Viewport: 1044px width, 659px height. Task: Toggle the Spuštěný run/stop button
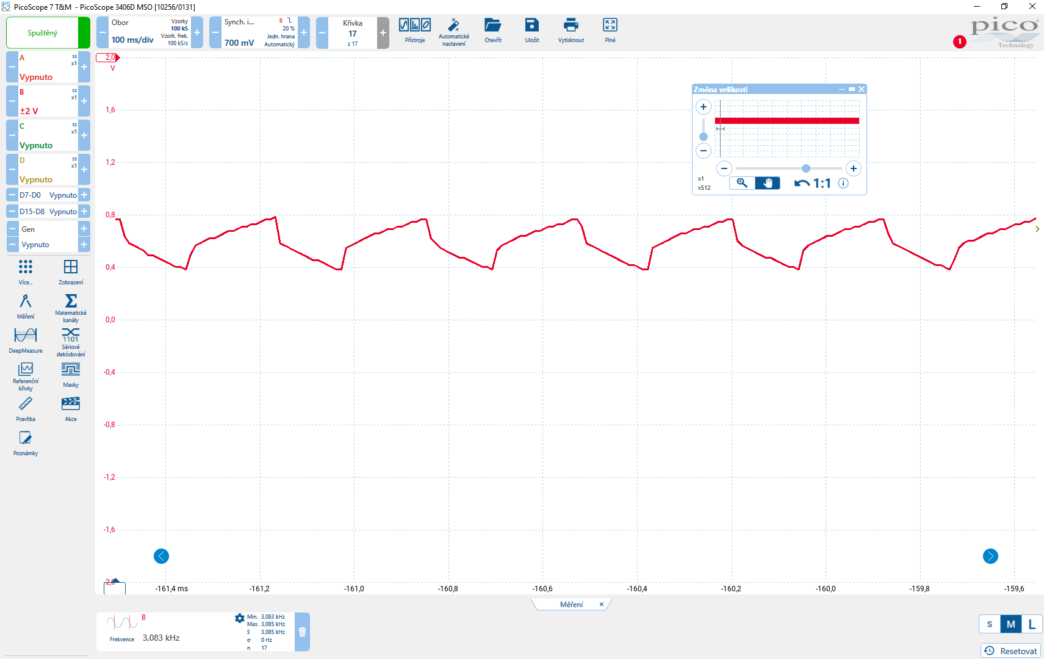click(x=43, y=33)
